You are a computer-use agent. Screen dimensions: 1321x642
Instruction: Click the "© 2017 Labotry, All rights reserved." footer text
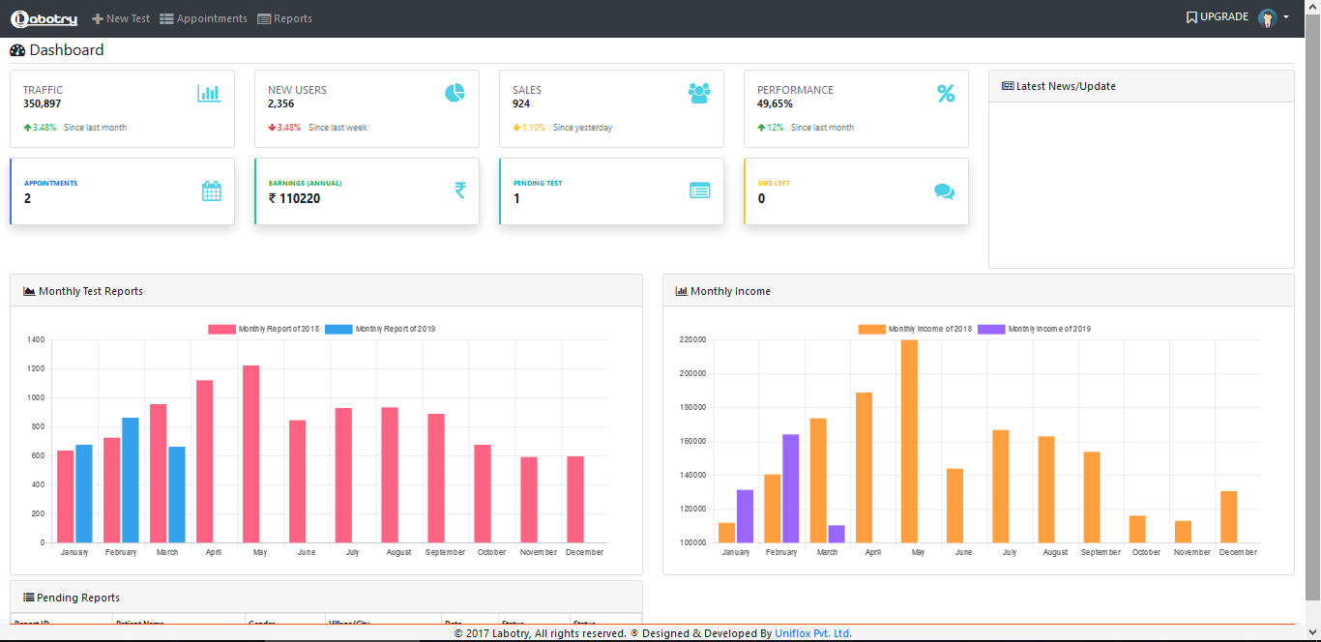click(541, 633)
